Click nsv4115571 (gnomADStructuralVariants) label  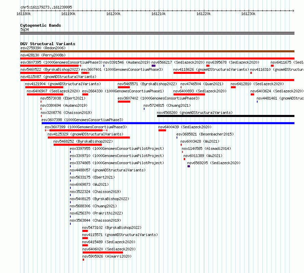pyautogui.click(x=120, y=235)
